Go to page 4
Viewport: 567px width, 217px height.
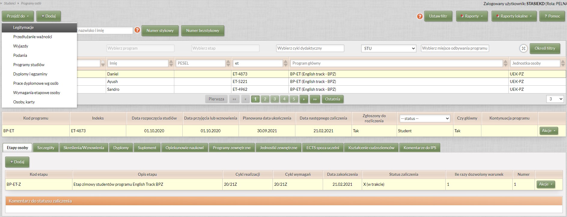[x=284, y=99]
